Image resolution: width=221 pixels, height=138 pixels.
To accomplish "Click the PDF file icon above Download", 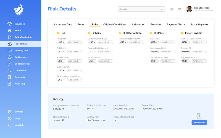I will pyautogui.click(x=199, y=116).
